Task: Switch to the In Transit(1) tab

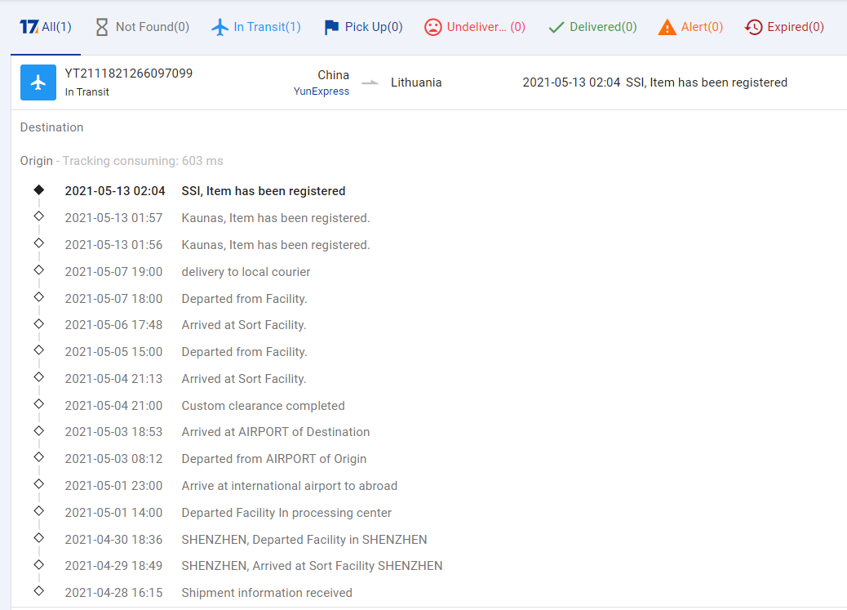Action: 256,27
